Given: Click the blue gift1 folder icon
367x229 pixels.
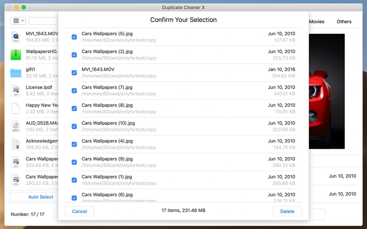Looking at the screenshot, I should 16,73.
